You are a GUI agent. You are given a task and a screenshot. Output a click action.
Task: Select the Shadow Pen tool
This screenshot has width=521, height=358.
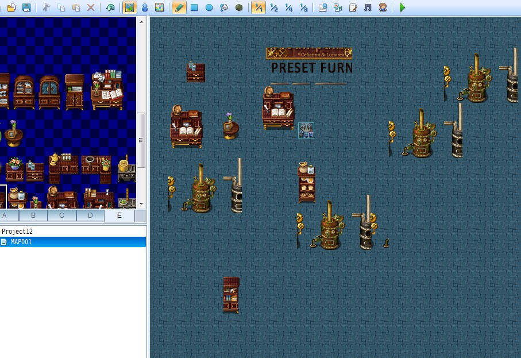tap(239, 7)
